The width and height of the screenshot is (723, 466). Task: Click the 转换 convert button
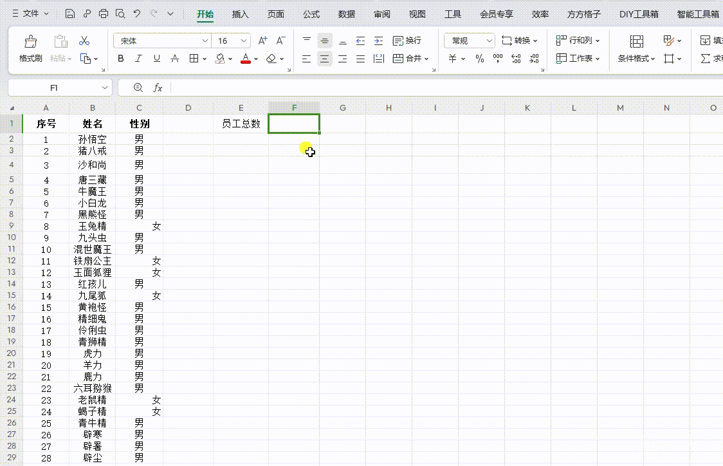(x=519, y=41)
